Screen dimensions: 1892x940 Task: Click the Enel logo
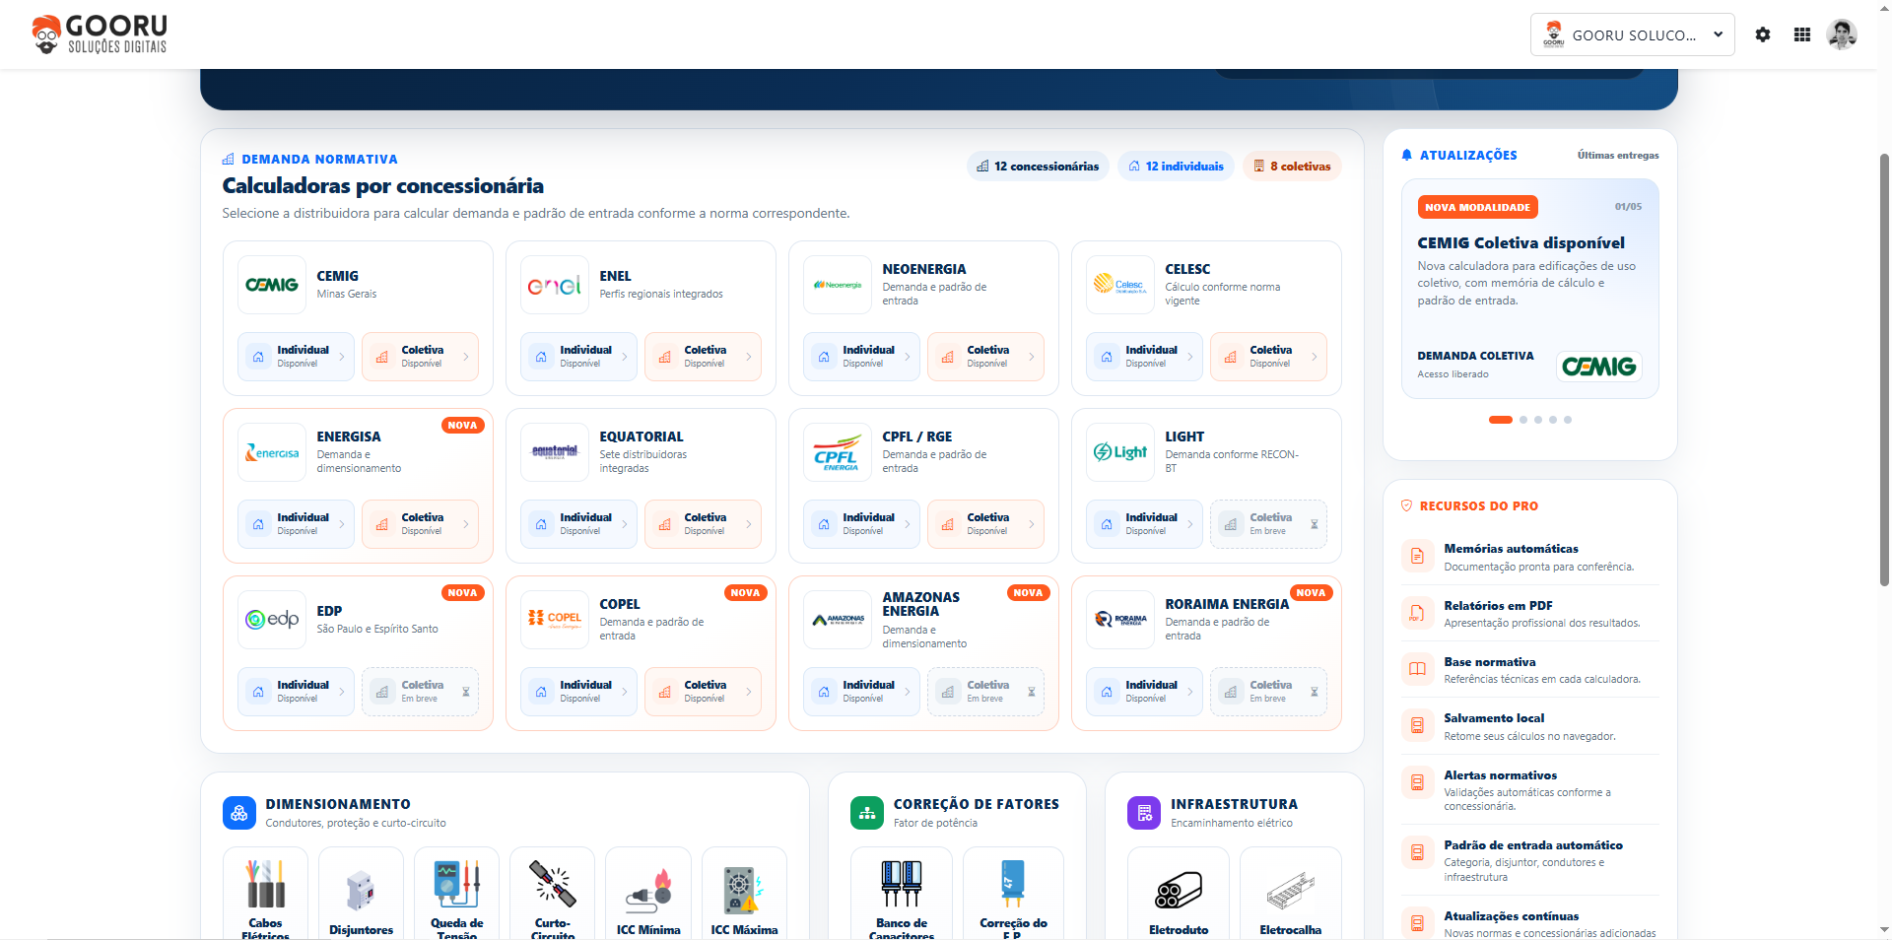click(555, 285)
